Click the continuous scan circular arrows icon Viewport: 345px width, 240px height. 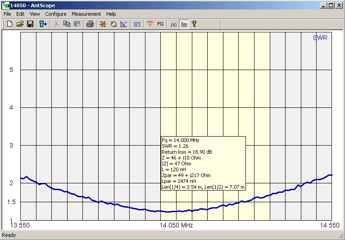(x=113, y=24)
